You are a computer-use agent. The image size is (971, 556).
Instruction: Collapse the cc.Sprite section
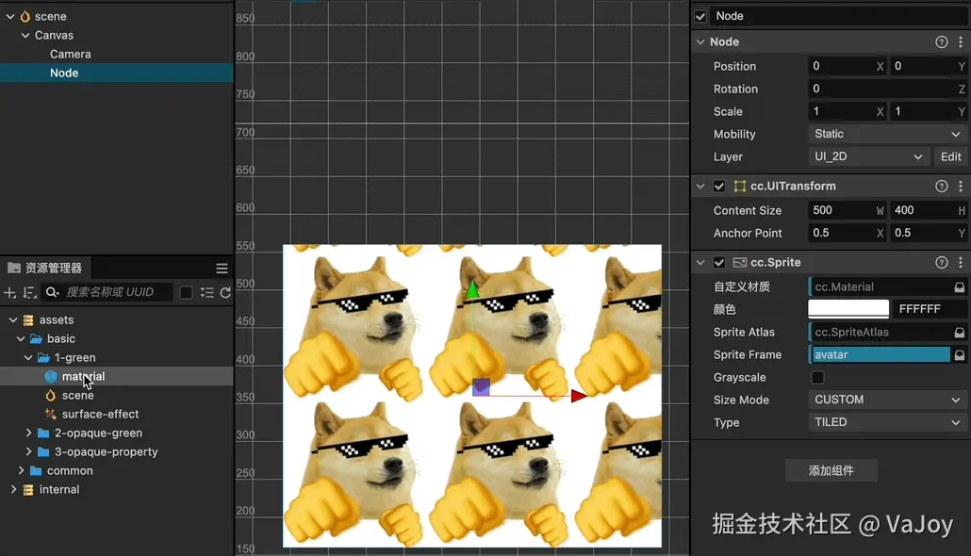[700, 263]
